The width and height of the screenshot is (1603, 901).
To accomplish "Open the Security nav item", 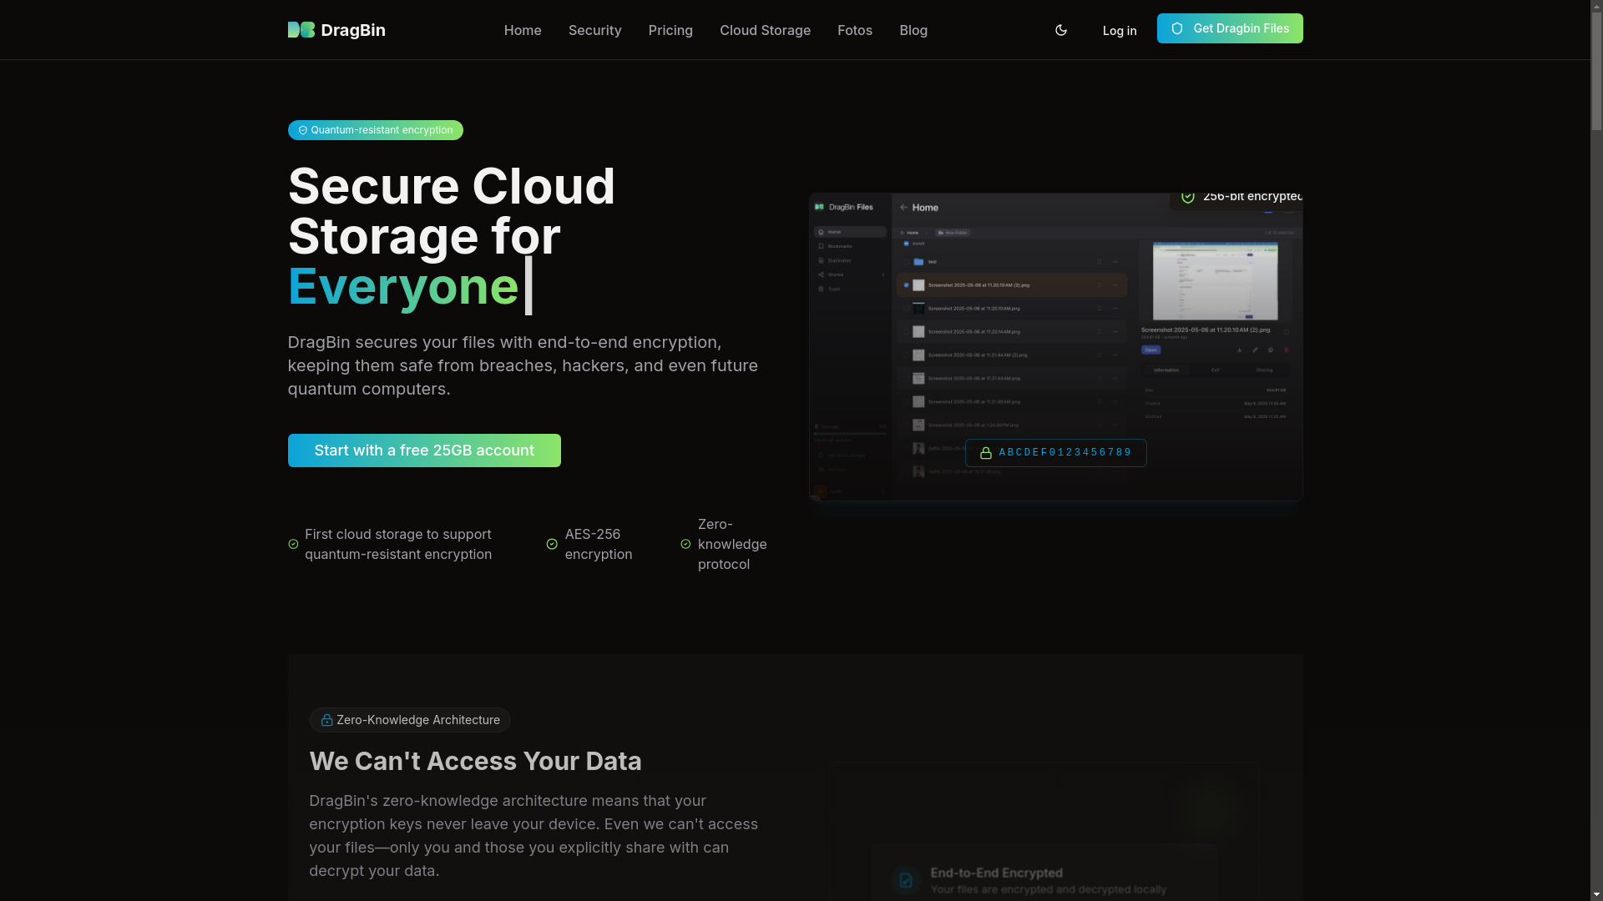I will (594, 30).
